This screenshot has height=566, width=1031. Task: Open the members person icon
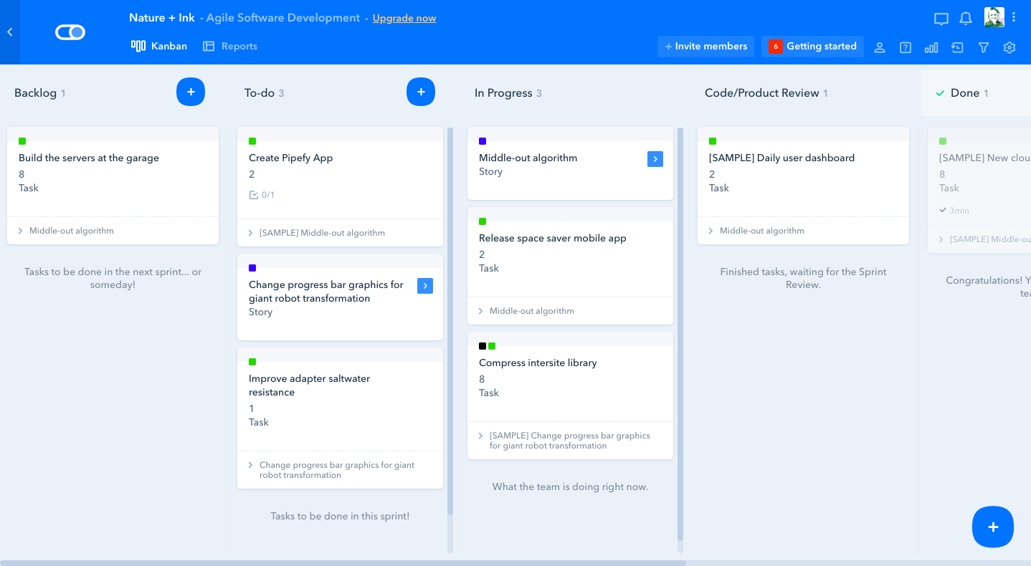point(880,47)
